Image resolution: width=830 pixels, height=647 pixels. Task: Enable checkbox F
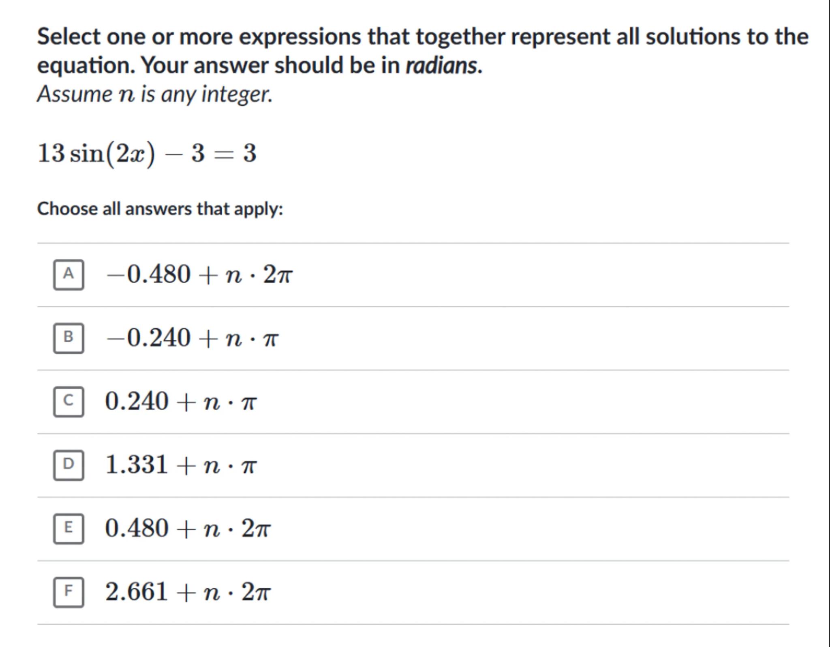click(x=68, y=592)
